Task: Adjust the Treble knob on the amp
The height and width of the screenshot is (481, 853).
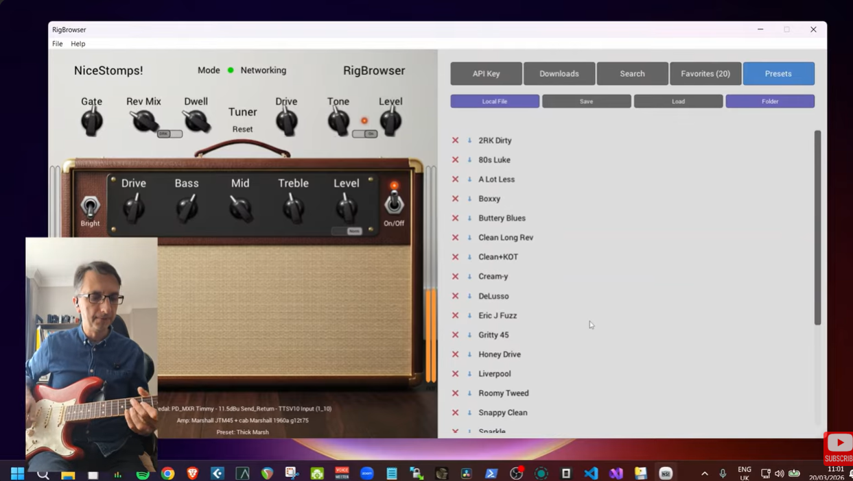Action: (x=294, y=208)
